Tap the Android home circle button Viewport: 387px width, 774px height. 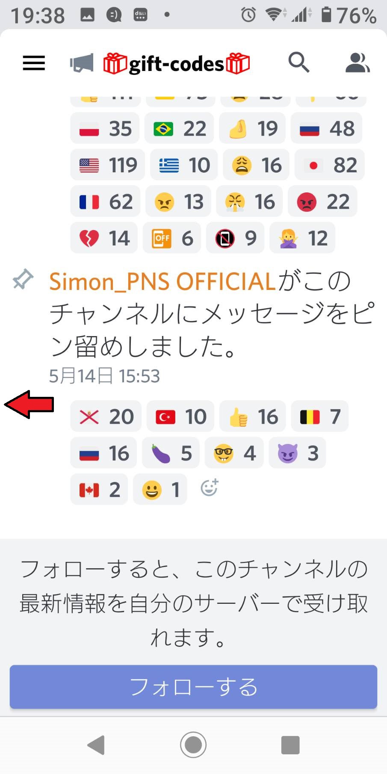[x=193, y=745]
